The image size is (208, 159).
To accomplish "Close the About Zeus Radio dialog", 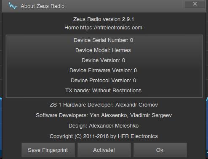I will pos(195,4).
